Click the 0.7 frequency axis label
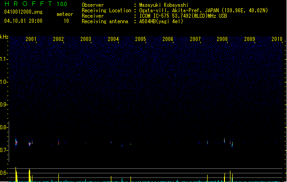The image size is (287, 182). click(x=4, y=150)
